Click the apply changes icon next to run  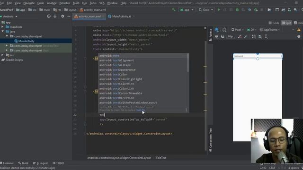(x=225, y=9)
